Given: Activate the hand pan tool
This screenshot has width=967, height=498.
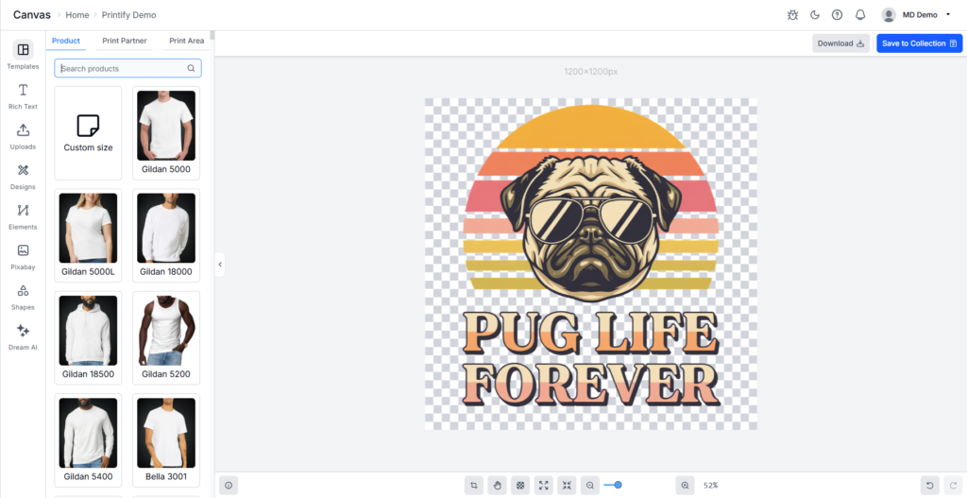Looking at the screenshot, I should pos(497,485).
